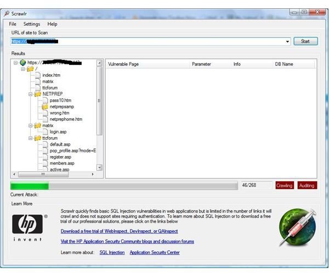Collapse the ttcforum folder node
This screenshot has height=273, width=329.
[30, 138]
